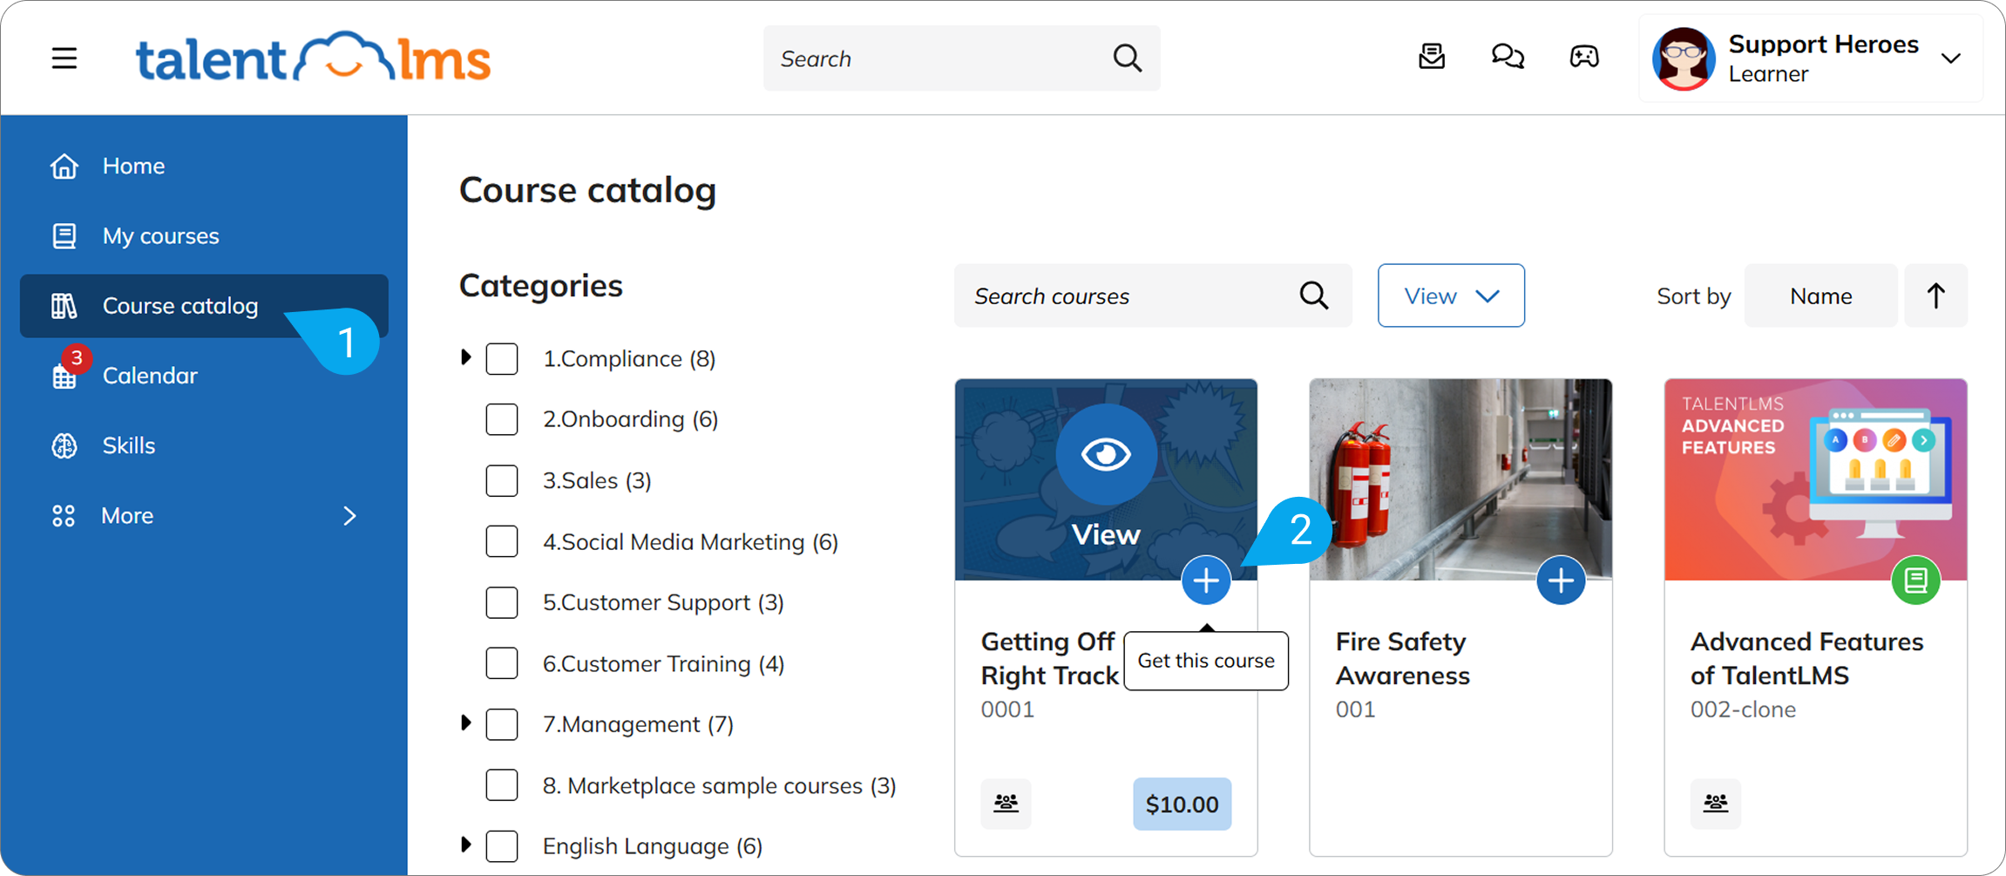Check the 7.Management category
The height and width of the screenshot is (876, 2006).
click(x=502, y=724)
